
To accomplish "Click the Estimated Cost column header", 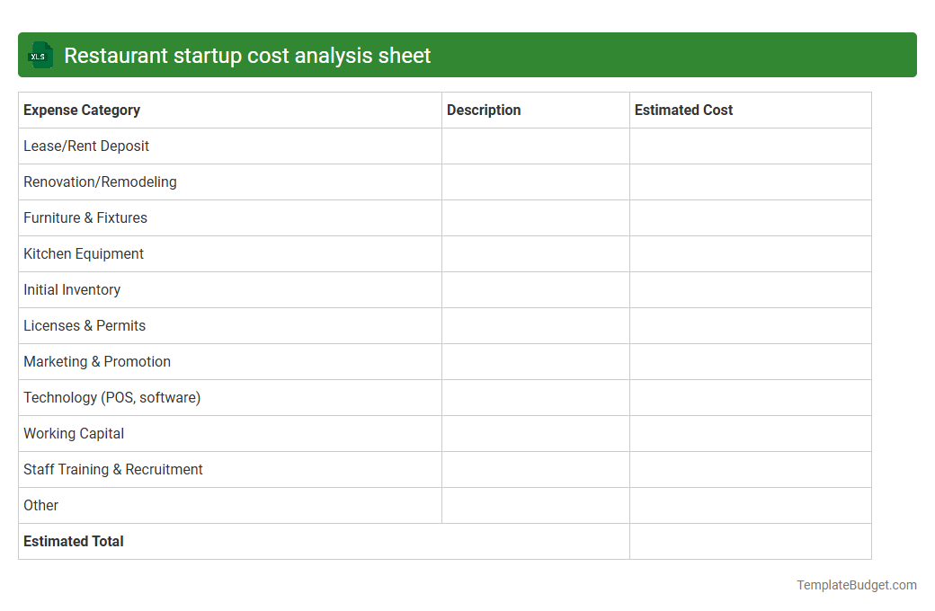I will click(x=683, y=110).
